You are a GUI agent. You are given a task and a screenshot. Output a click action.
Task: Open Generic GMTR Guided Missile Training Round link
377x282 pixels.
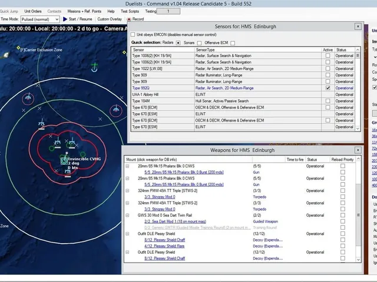pos(197,227)
